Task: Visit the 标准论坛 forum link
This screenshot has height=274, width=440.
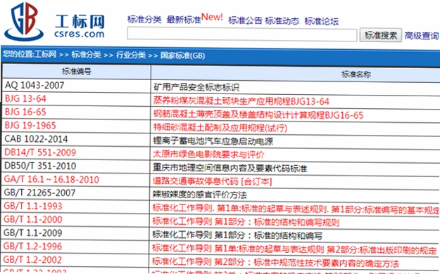Action: [x=322, y=21]
